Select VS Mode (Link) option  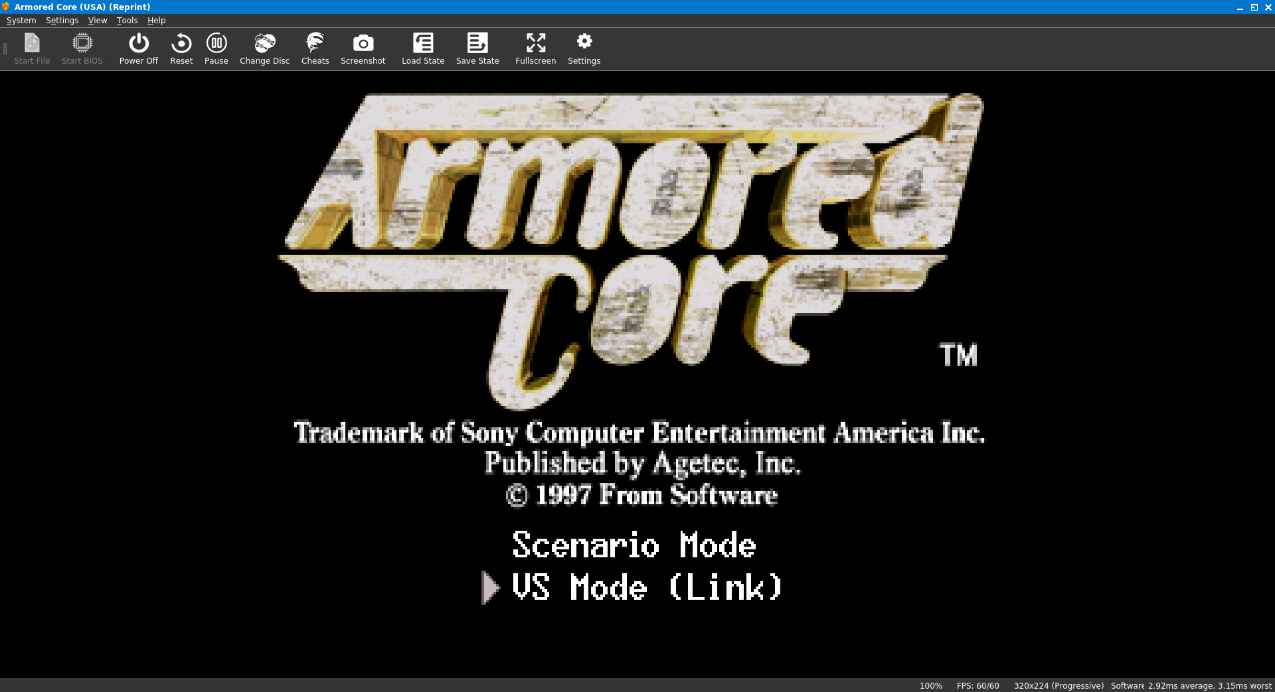[x=647, y=588]
